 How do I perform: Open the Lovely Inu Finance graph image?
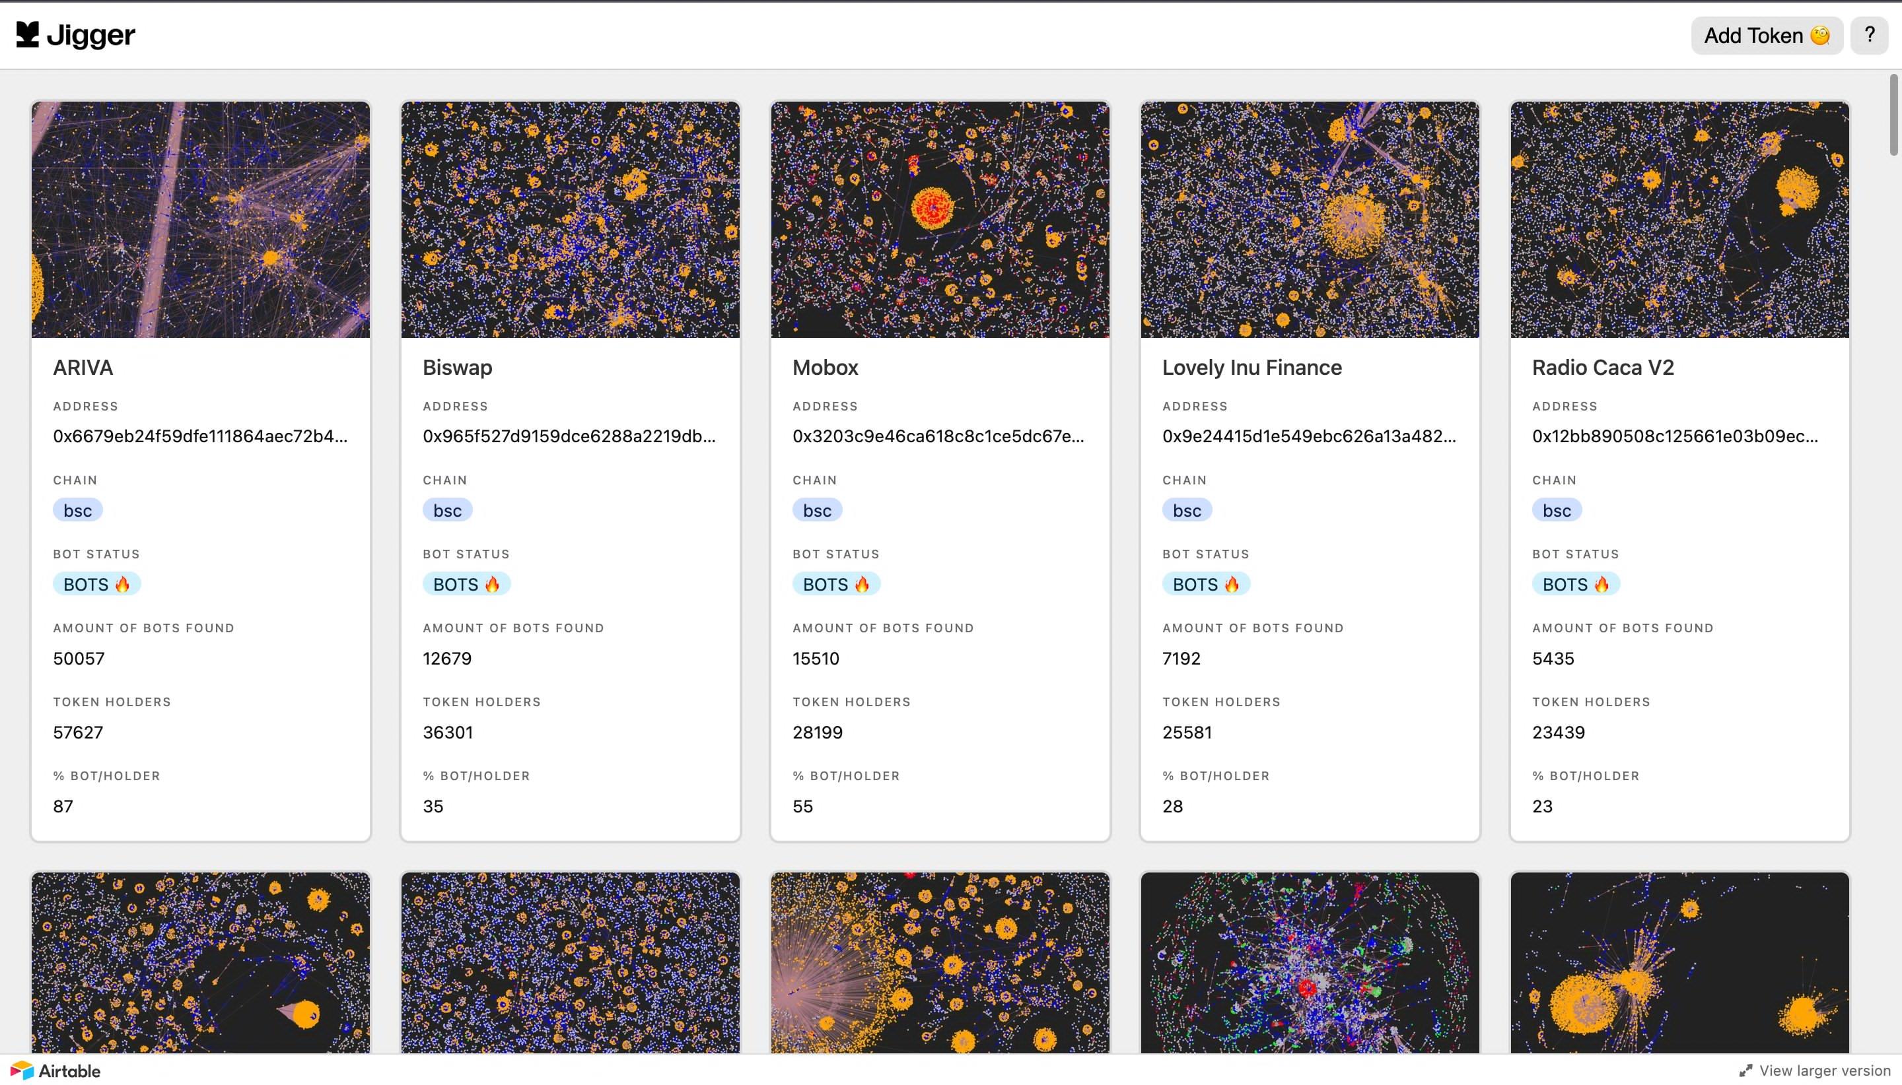(x=1309, y=220)
